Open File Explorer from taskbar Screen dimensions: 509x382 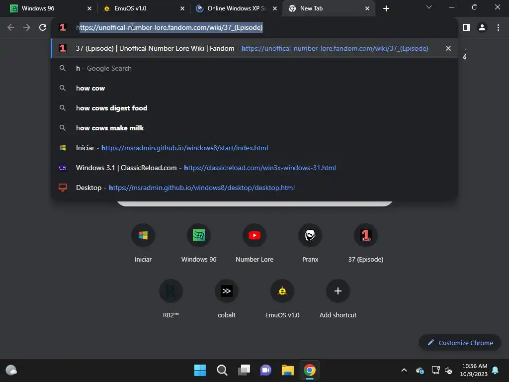(288, 370)
